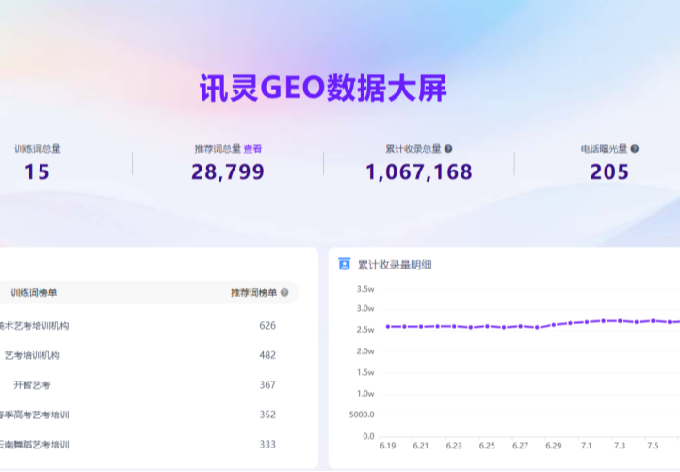Click the 电话曝光量 label
The width and height of the screenshot is (680, 472).
[x=604, y=149]
